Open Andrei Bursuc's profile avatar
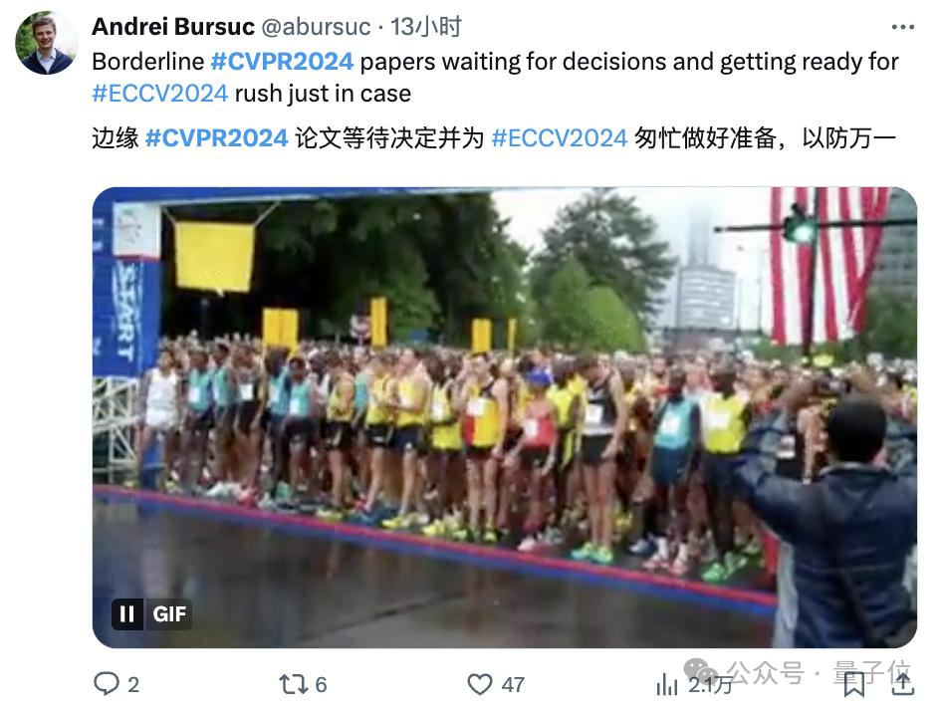The height and width of the screenshot is (711, 942). click(47, 43)
